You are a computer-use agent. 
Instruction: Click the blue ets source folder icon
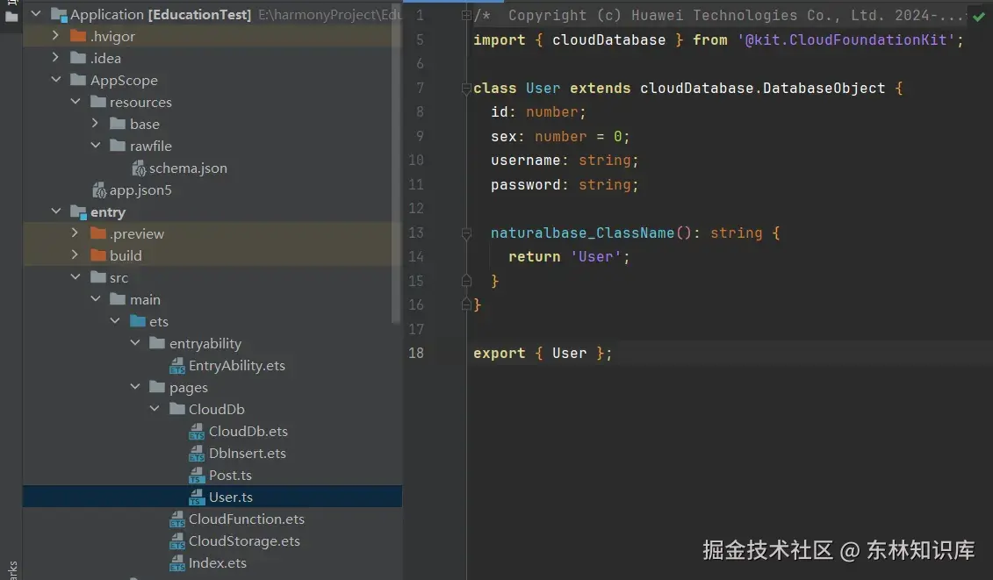pos(138,321)
